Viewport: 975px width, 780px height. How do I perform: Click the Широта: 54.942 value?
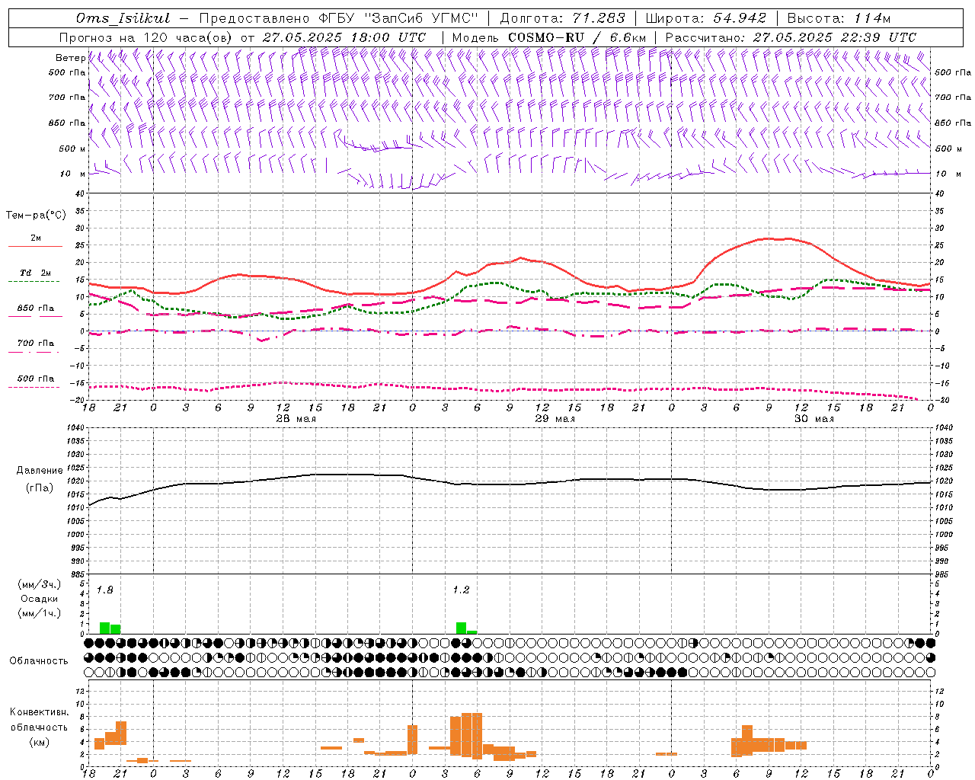point(705,18)
